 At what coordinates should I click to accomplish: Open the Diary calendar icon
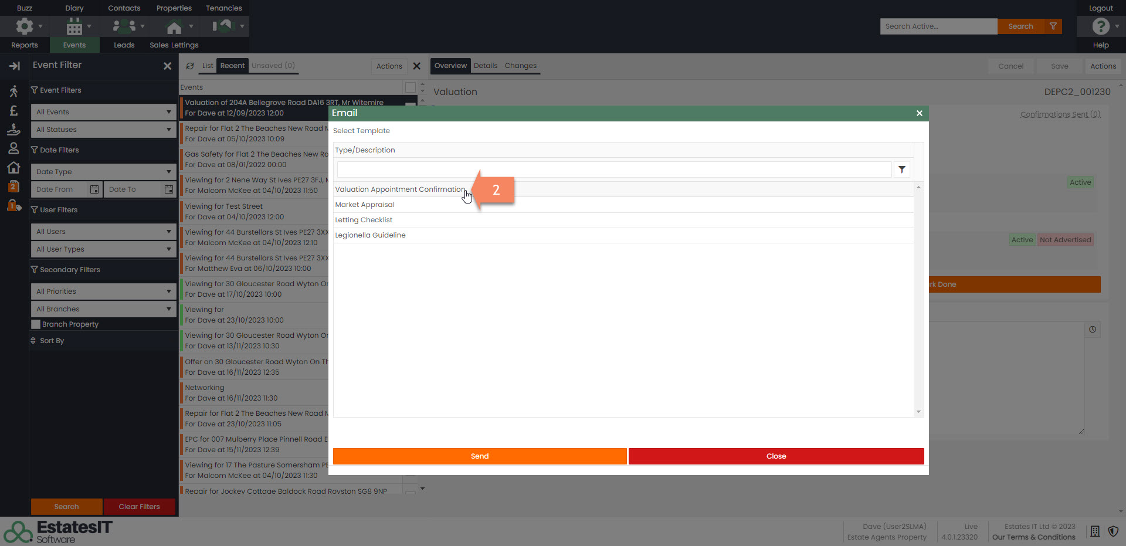point(74,26)
